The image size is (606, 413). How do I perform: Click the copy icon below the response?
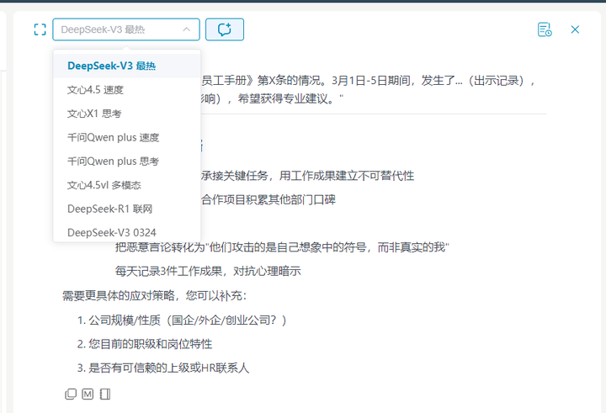point(71,394)
